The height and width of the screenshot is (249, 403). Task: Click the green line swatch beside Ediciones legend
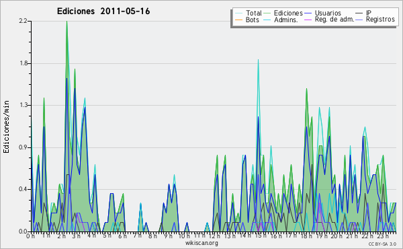(x=267, y=13)
